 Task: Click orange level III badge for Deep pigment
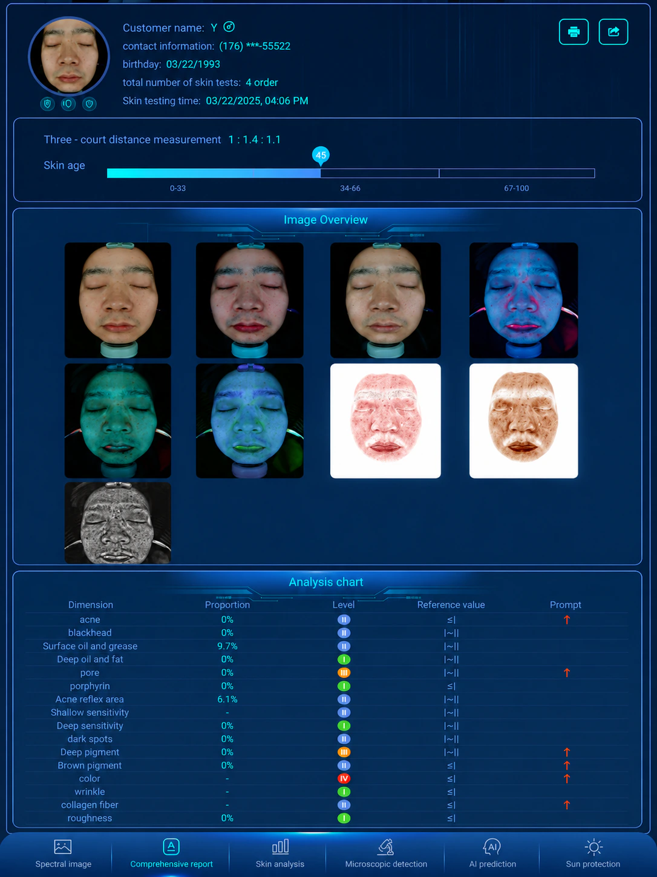344,752
